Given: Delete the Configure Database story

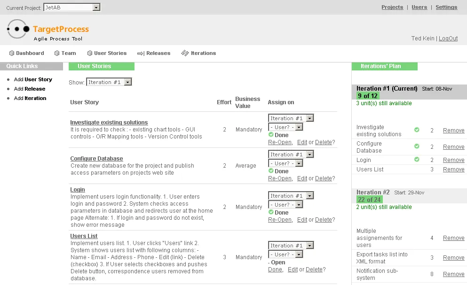Looking at the screenshot, I should [x=324, y=178].
